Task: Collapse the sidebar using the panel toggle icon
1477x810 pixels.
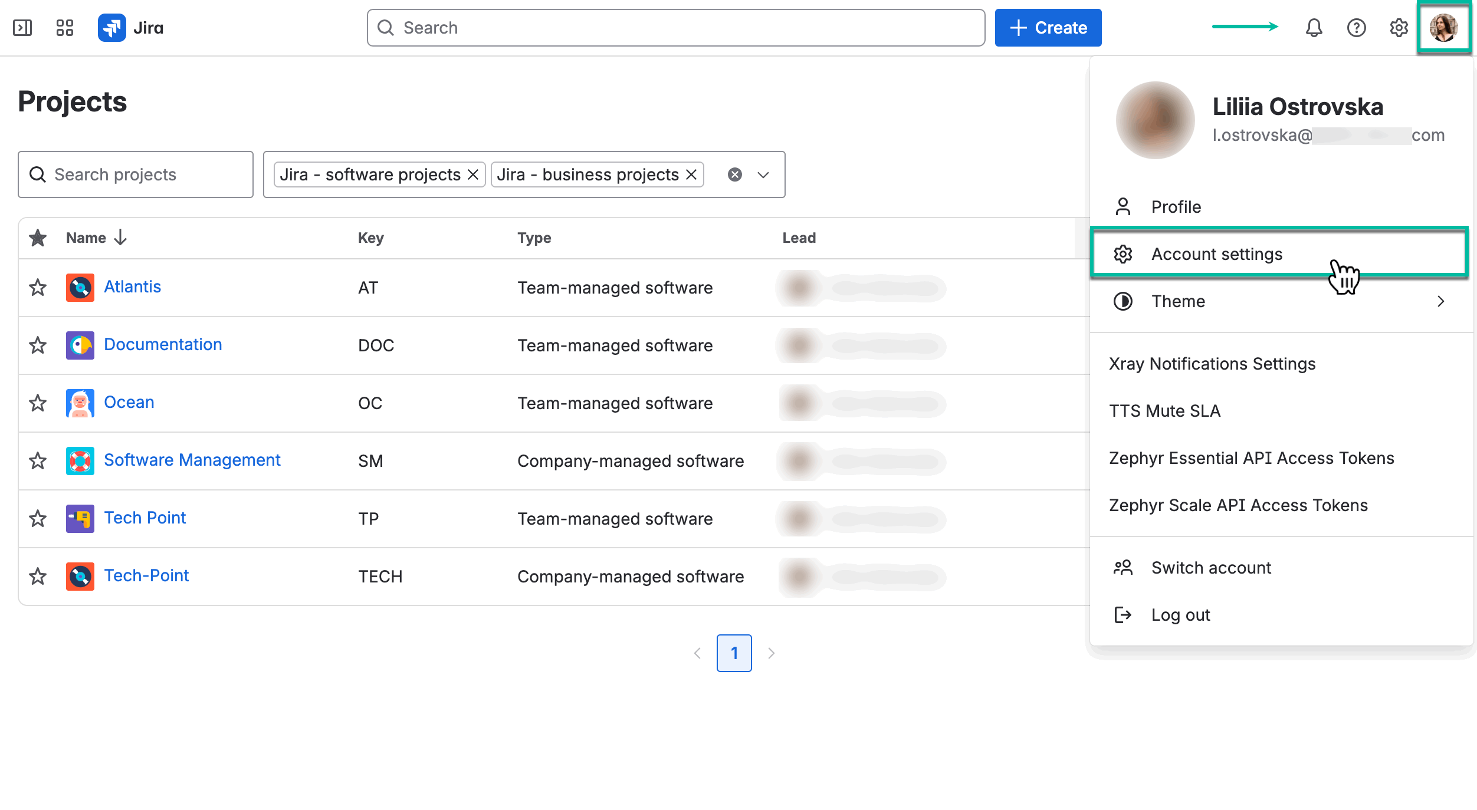Action: pyautogui.click(x=23, y=27)
